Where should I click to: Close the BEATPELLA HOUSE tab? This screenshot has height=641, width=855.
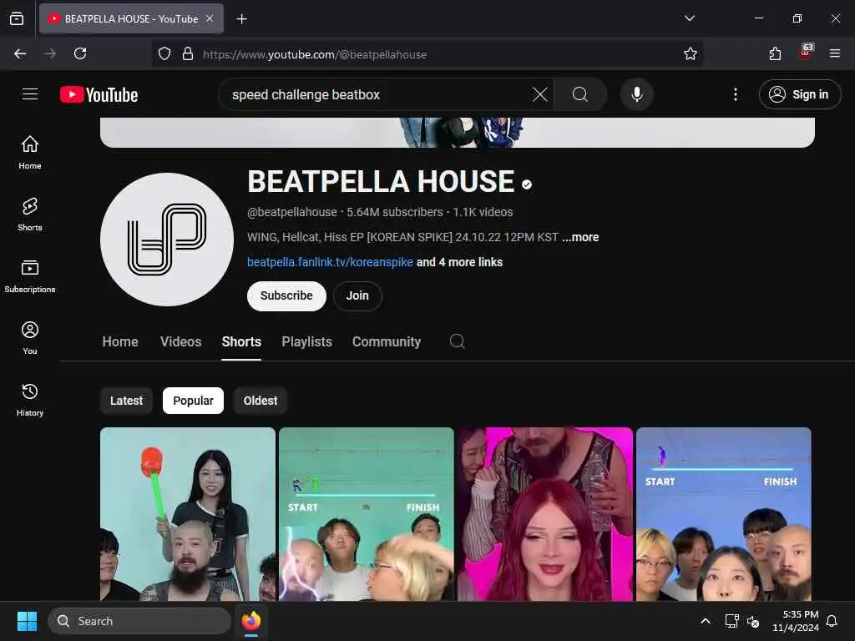click(x=210, y=18)
